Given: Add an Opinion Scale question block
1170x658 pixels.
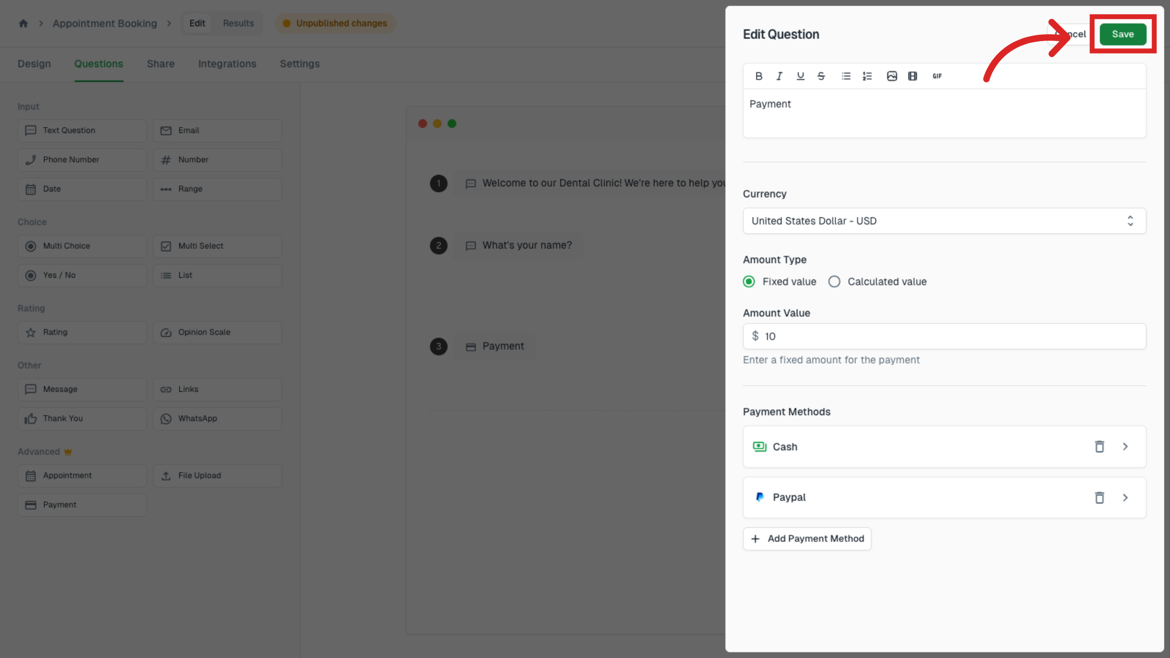Looking at the screenshot, I should coord(217,332).
